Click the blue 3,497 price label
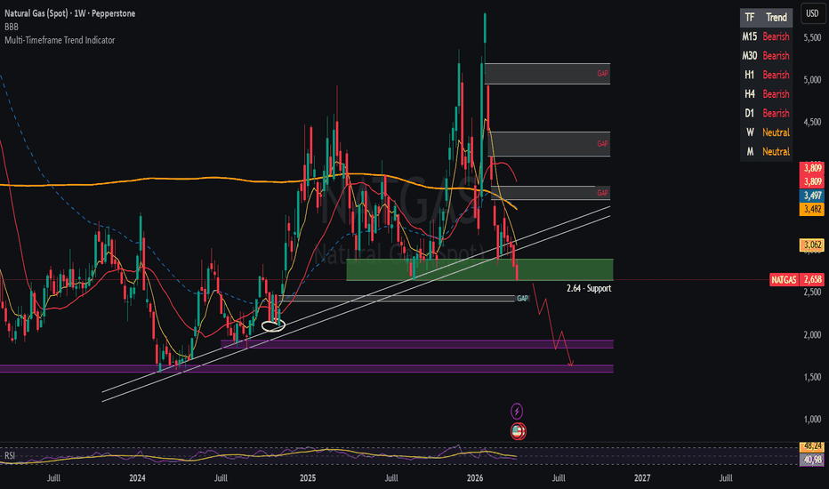Screen dimensions: 829x489 [x=812, y=196]
